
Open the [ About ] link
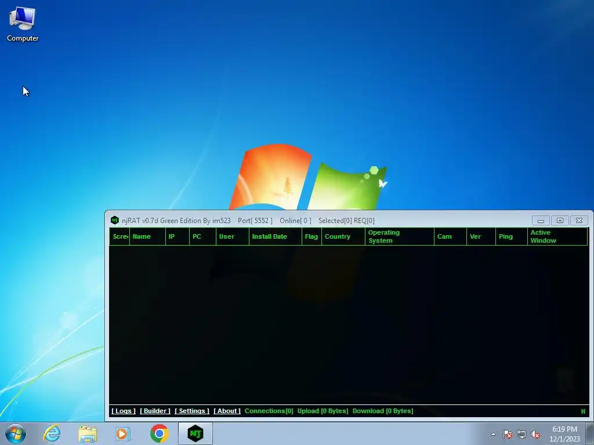(x=227, y=411)
